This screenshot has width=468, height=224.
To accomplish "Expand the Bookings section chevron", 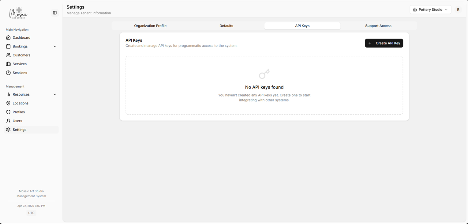I will point(55,46).
